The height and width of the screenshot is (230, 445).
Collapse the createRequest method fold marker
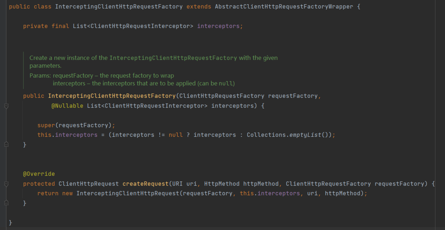(6, 184)
